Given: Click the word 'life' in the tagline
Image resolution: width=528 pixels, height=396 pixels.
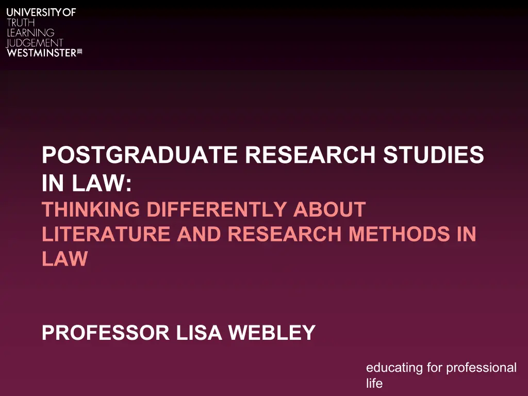Looking at the screenshot, I should (374, 384).
